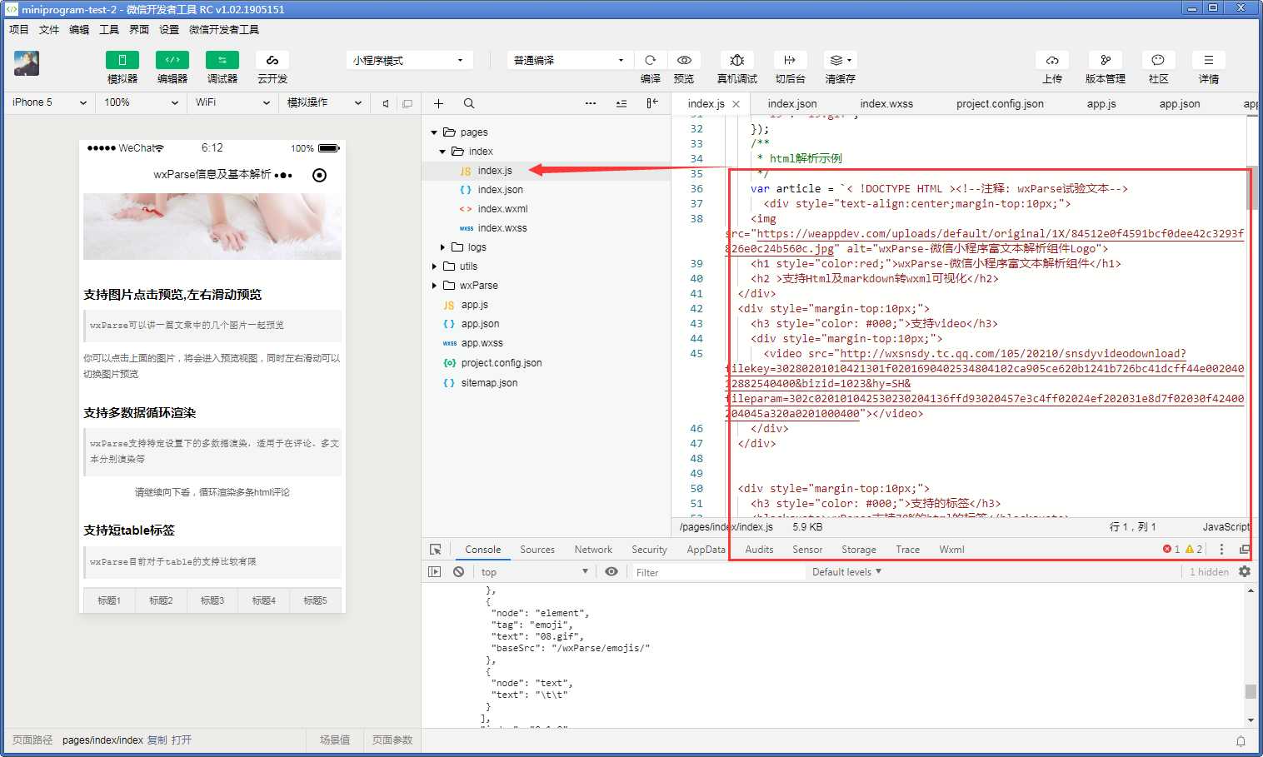Click the switch to background (切后台) icon
The width and height of the screenshot is (1263, 757).
click(x=790, y=60)
